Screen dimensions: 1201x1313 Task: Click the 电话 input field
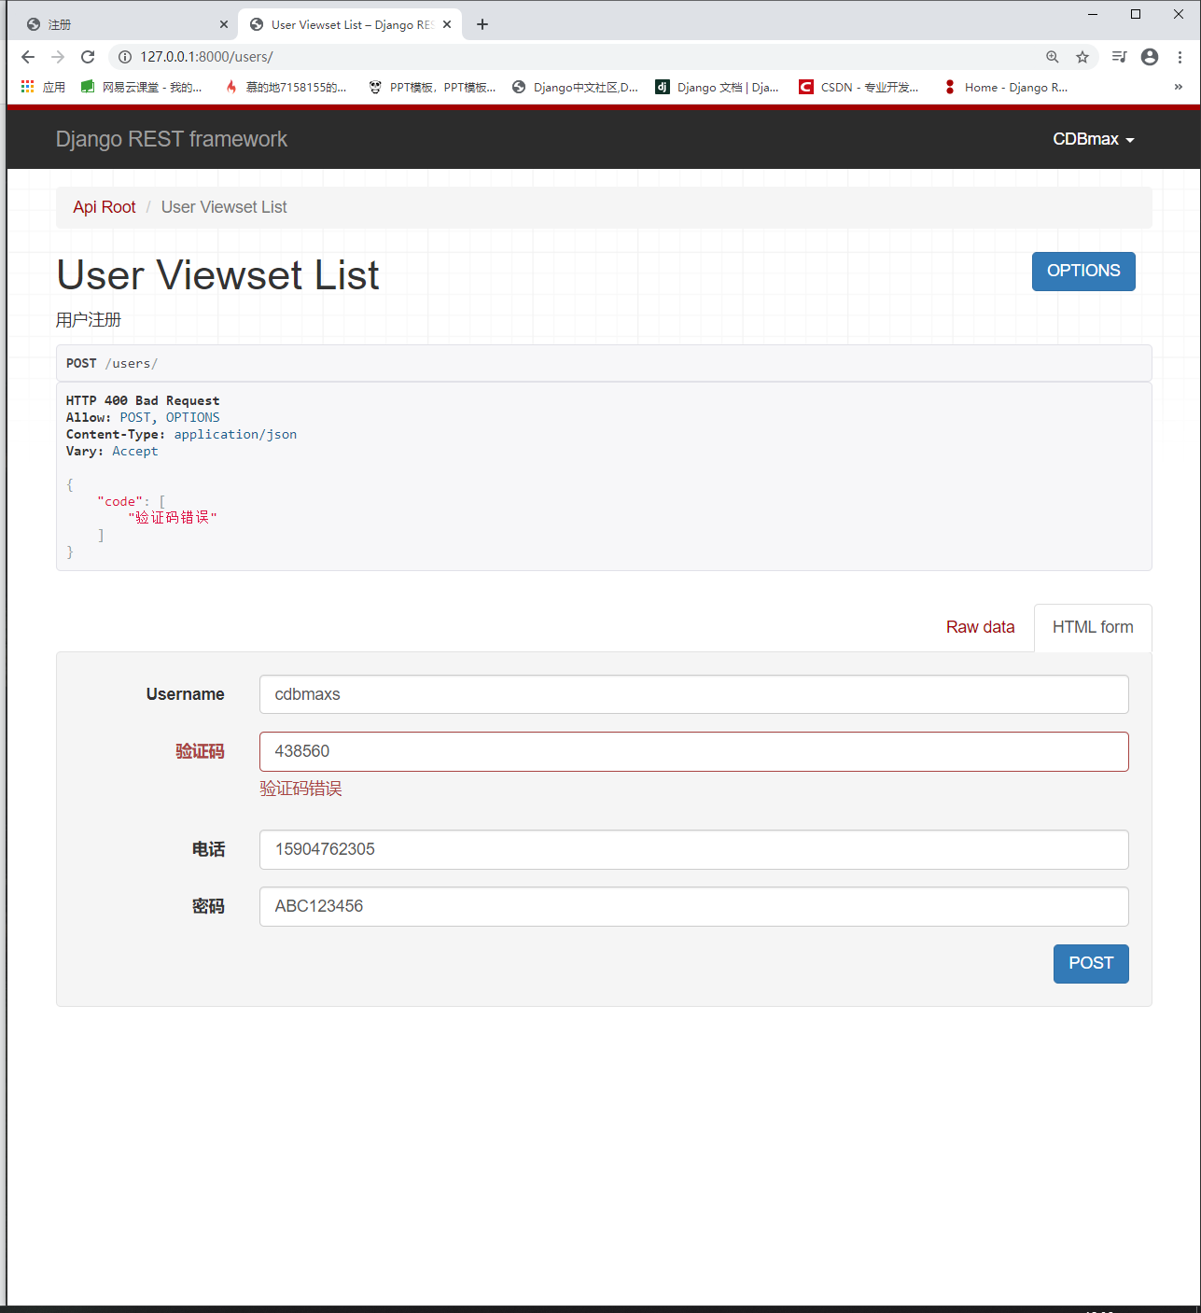(x=694, y=849)
